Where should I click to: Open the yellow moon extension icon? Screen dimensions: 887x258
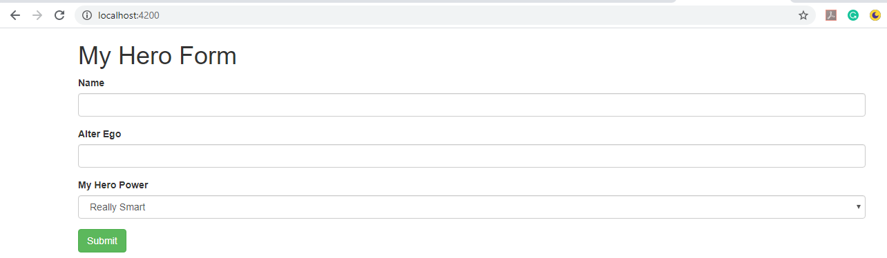point(875,15)
